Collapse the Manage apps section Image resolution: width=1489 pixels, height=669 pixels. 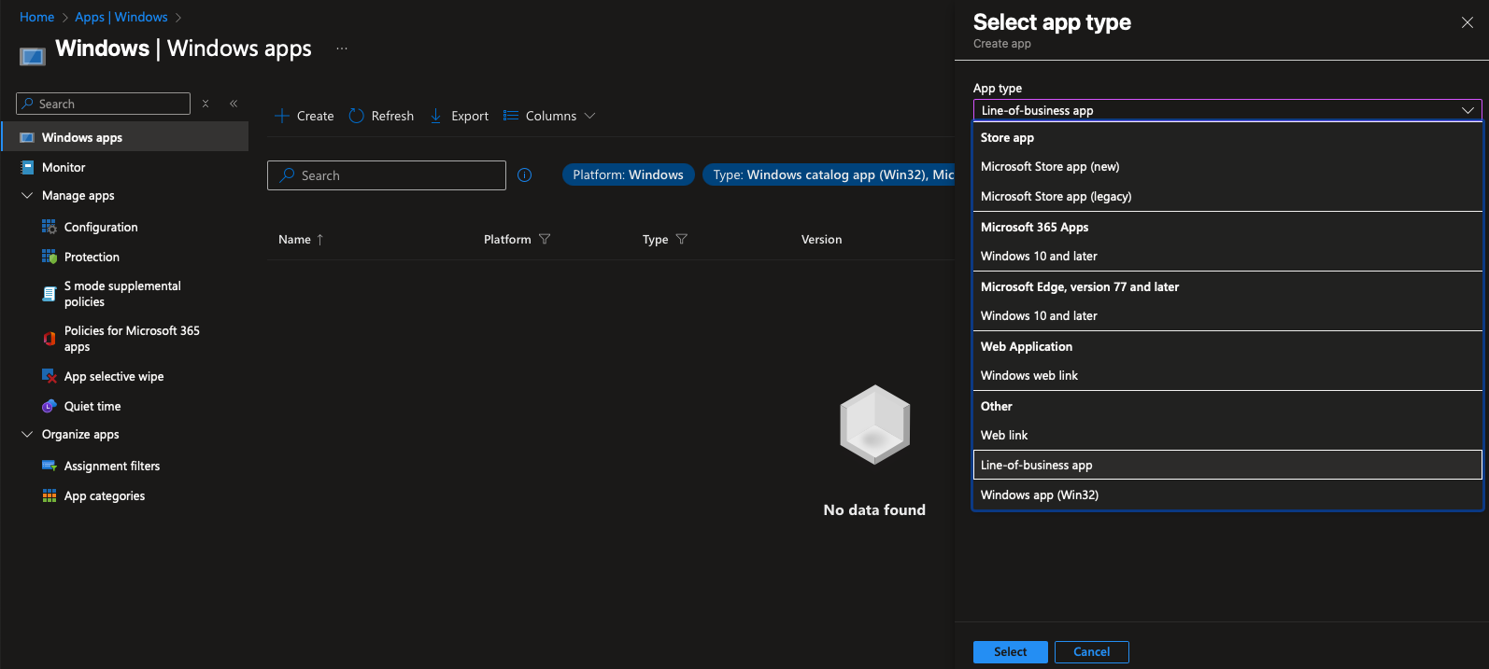[x=27, y=196]
